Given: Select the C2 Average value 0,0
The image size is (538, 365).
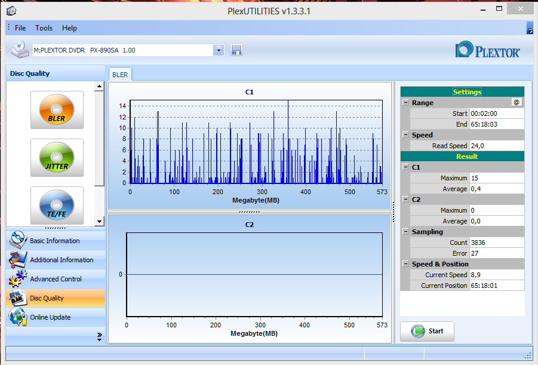Looking at the screenshot, I should [x=496, y=221].
